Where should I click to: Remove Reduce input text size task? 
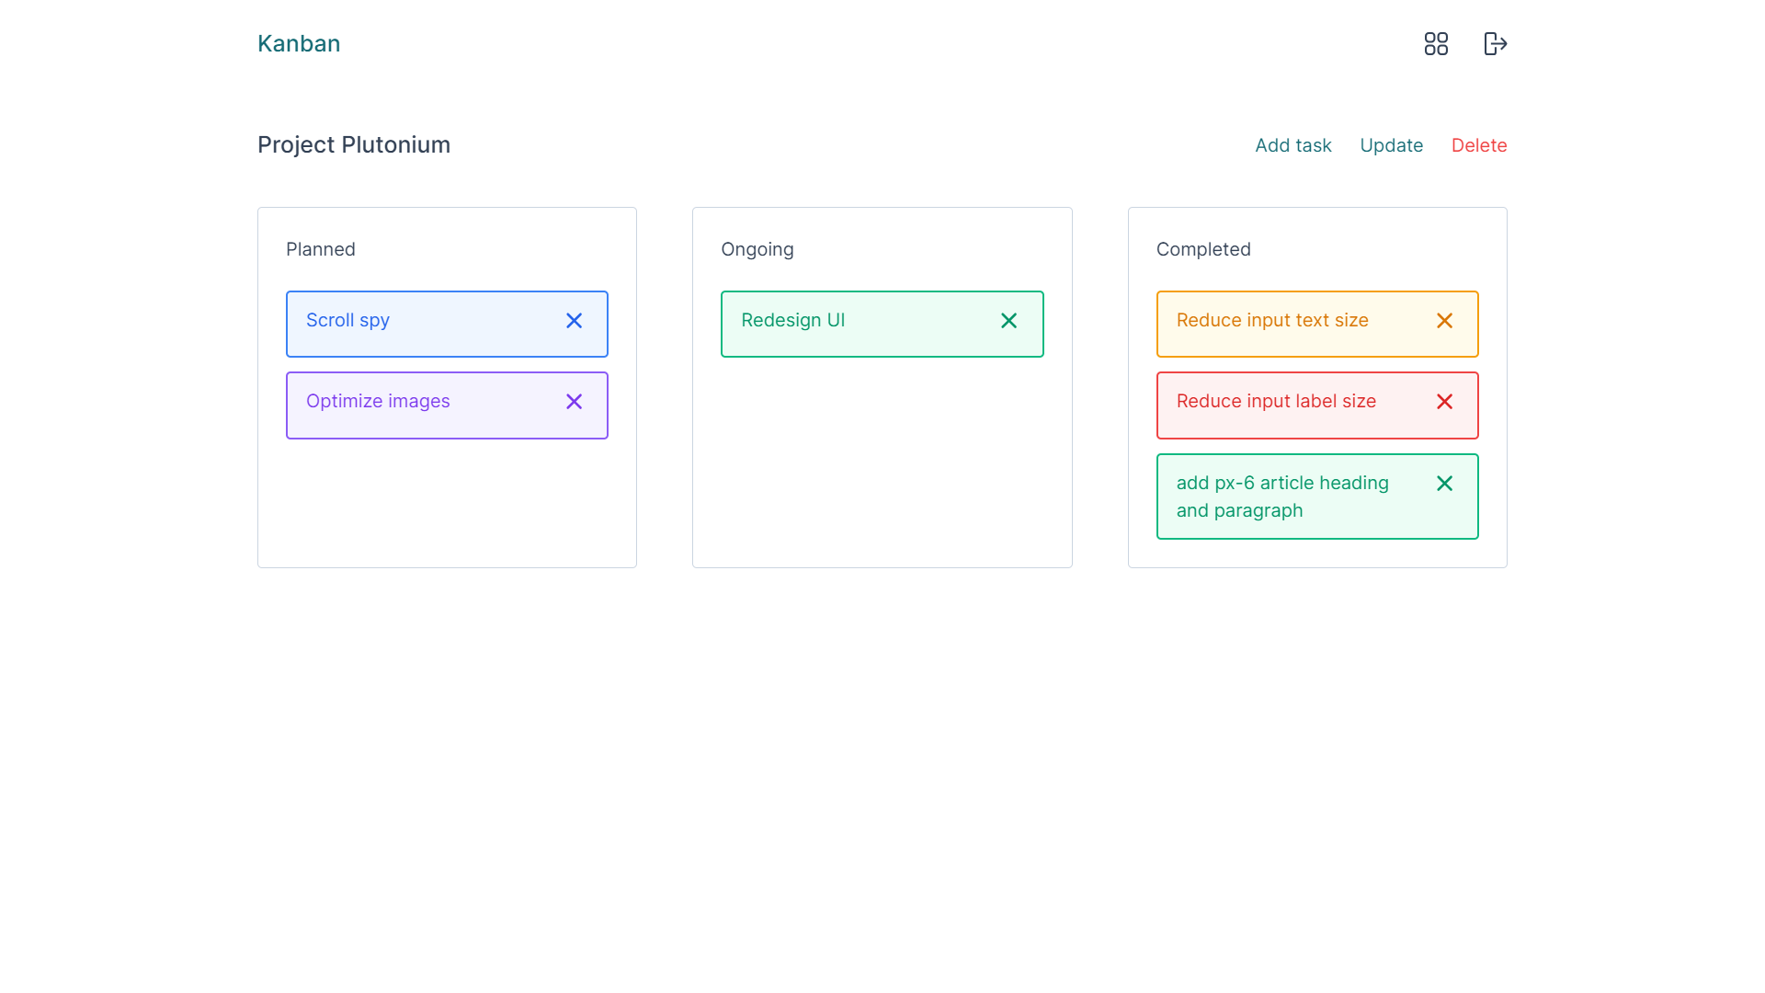[x=1444, y=320]
